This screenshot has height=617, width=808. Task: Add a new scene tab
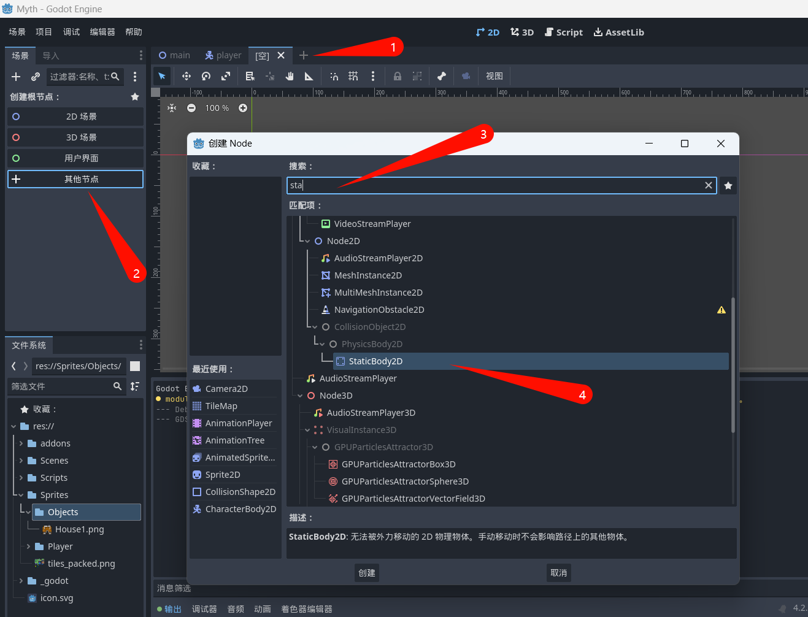click(303, 55)
